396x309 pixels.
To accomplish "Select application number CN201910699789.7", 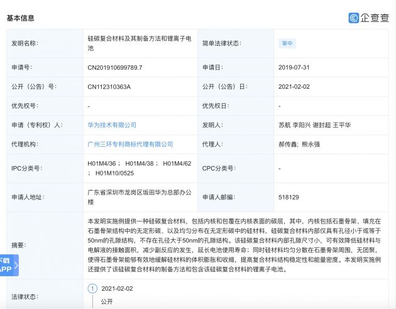I will tap(115, 67).
